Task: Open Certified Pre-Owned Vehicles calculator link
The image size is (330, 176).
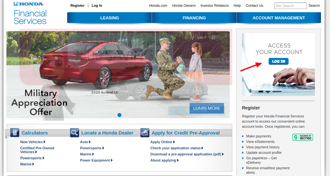Action: click(37, 150)
